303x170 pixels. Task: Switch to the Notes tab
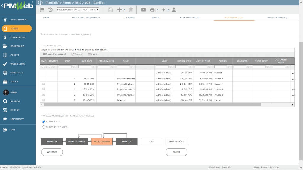(x=155, y=17)
